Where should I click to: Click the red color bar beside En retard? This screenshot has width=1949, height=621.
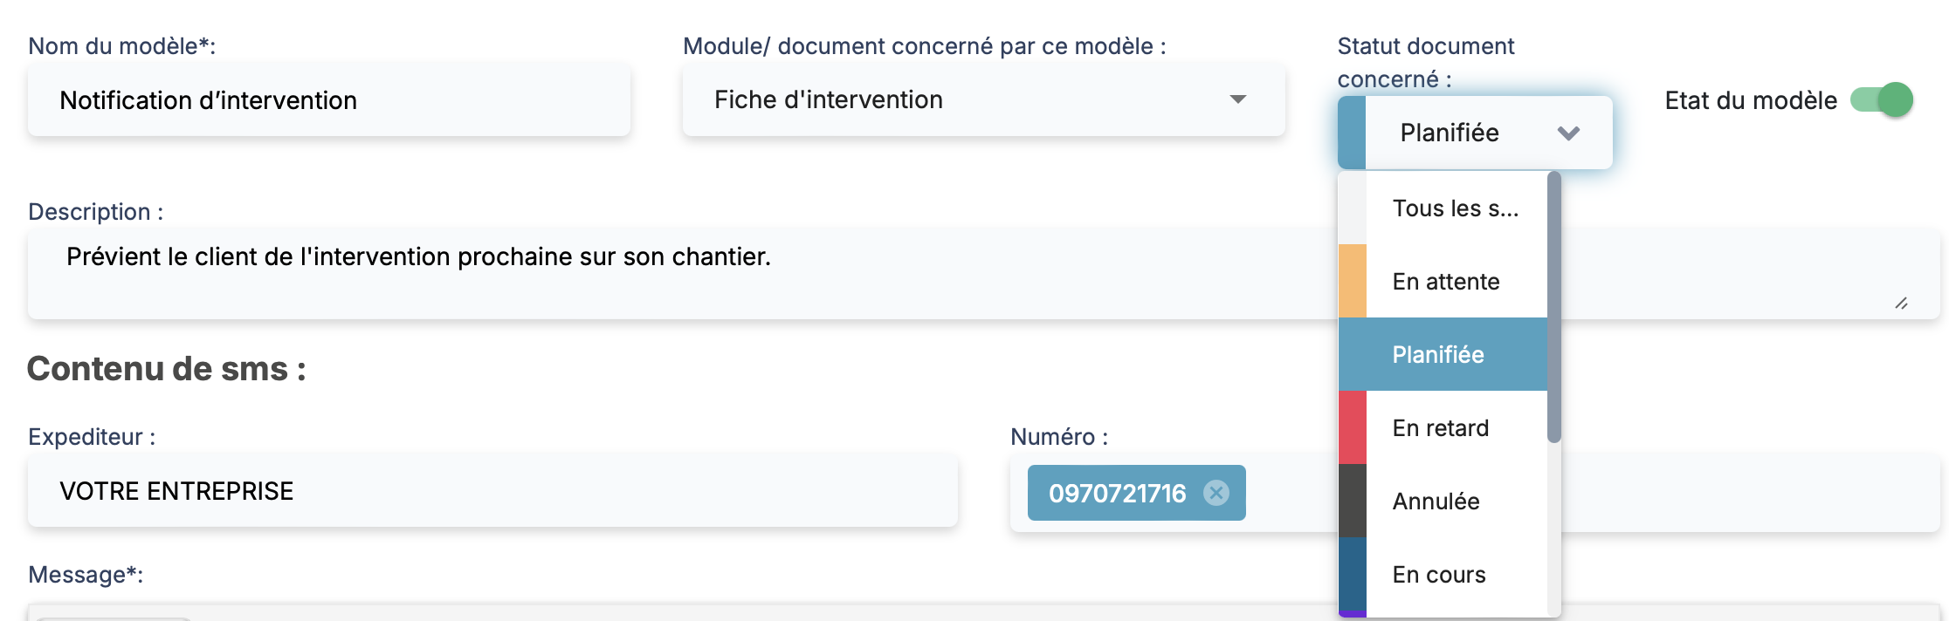click(x=1353, y=427)
